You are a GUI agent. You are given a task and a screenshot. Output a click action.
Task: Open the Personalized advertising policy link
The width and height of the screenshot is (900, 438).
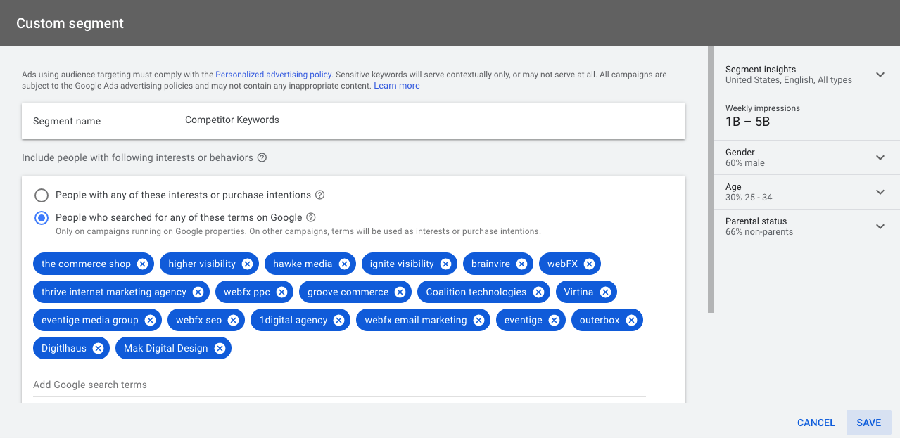(273, 74)
